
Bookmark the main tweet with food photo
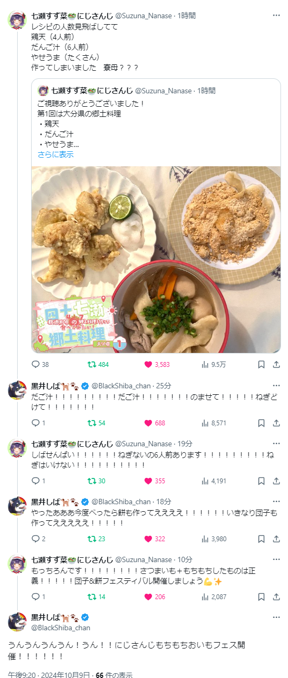[x=261, y=365]
